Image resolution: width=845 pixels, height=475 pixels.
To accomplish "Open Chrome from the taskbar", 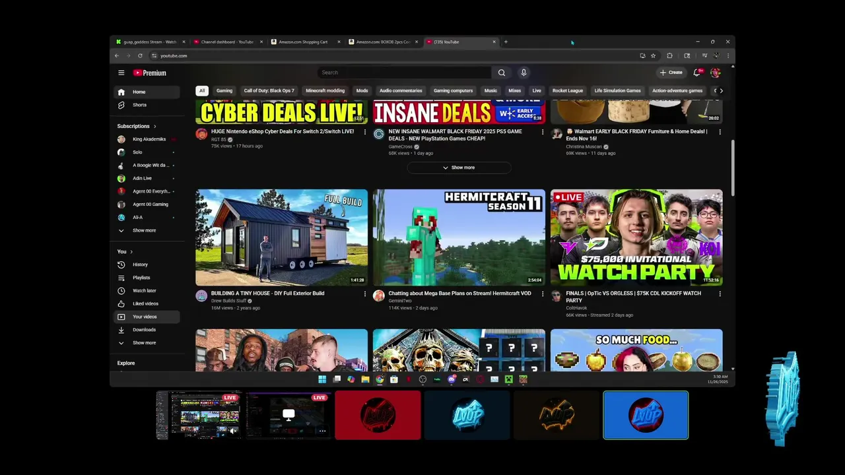I will (x=380, y=379).
